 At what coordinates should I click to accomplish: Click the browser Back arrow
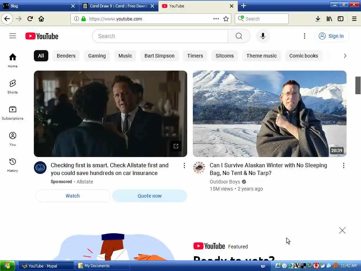point(7,19)
